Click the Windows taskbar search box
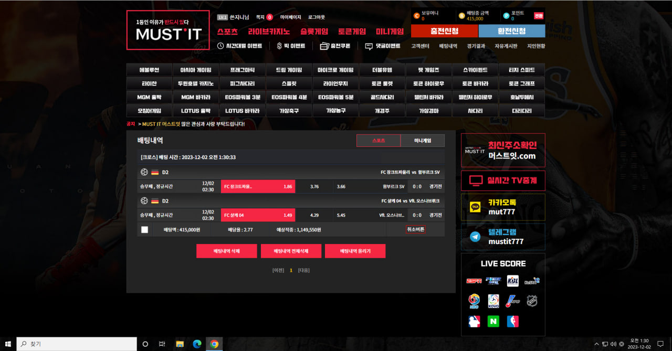Image resolution: width=672 pixels, height=351 pixels. 77,344
